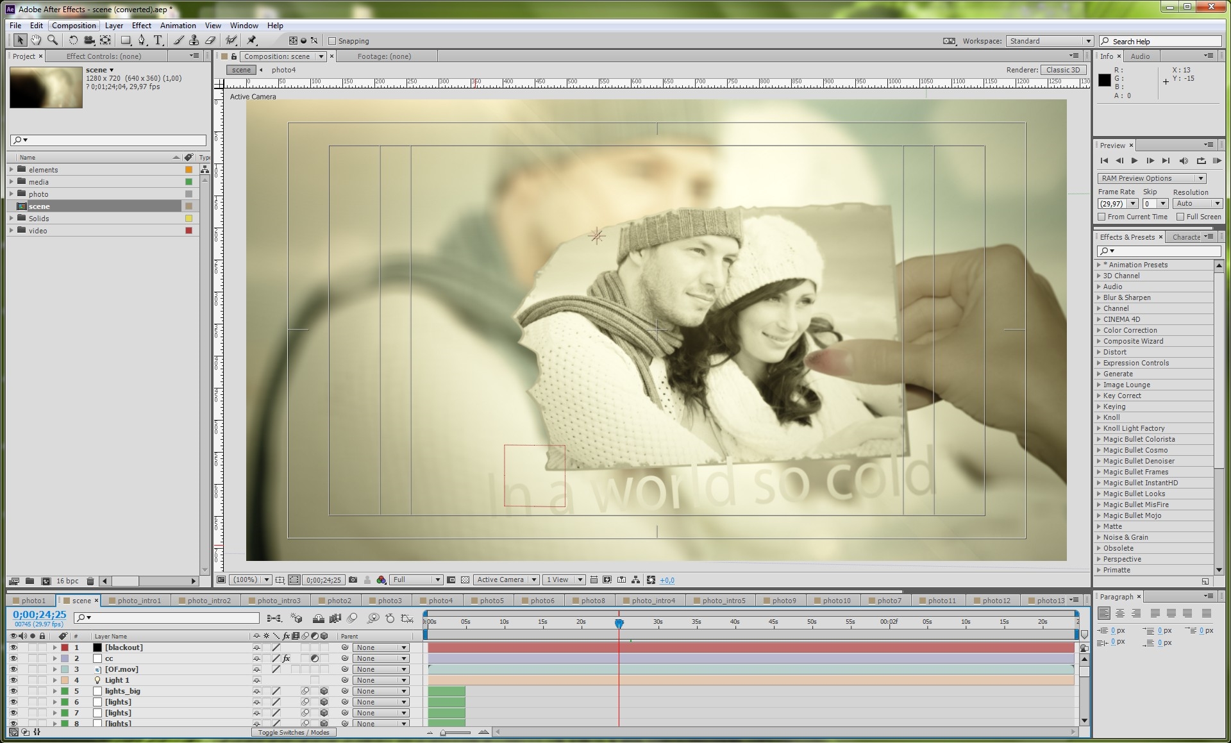1231x743 pixels.
Task: Go to last frame in Preview panel
Action: pyautogui.click(x=1166, y=161)
